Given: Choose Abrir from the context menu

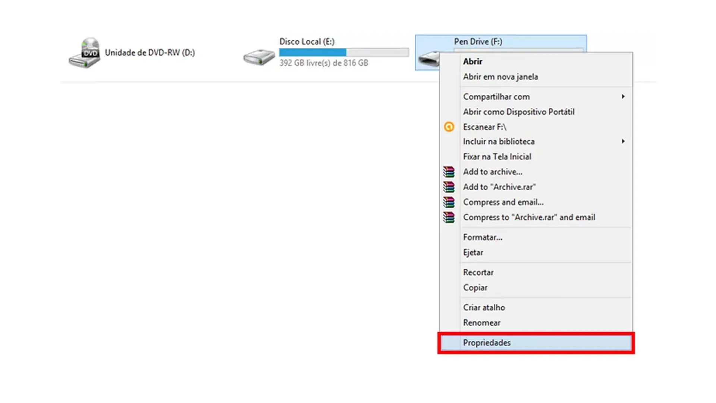Looking at the screenshot, I should pos(472,61).
